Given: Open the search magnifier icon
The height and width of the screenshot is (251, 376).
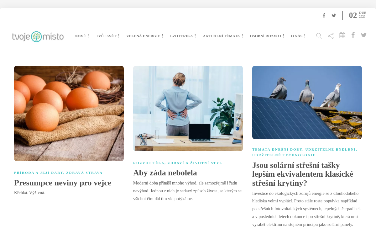Looking at the screenshot, I should coord(319,36).
